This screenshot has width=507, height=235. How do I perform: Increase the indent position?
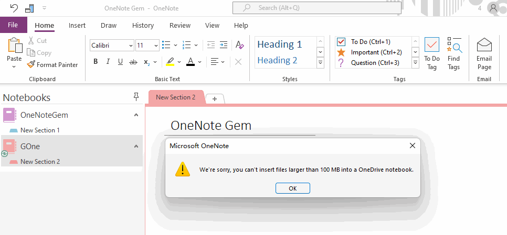click(x=224, y=45)
